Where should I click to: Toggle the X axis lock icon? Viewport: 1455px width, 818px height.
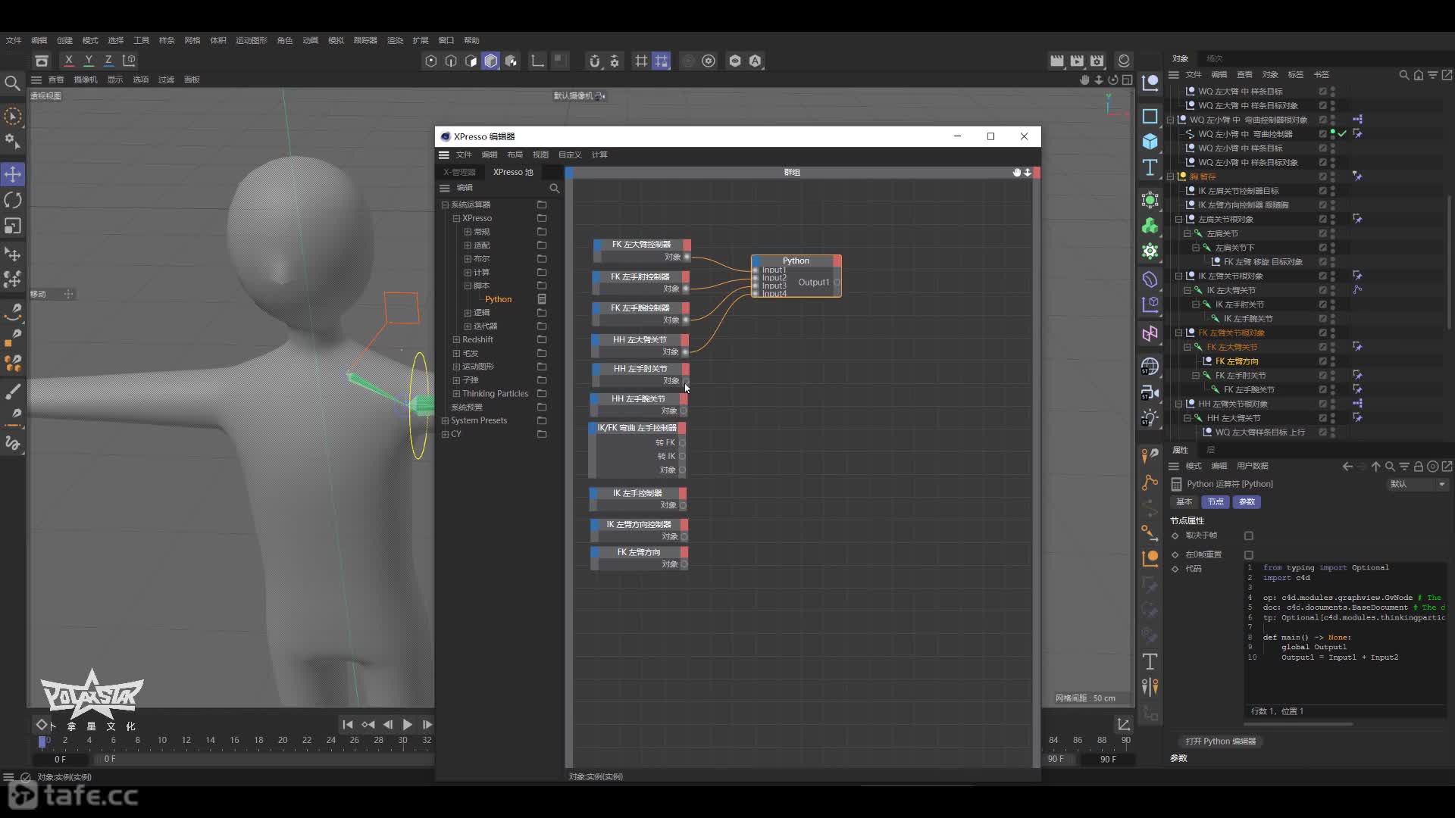(x=69, y=61)
